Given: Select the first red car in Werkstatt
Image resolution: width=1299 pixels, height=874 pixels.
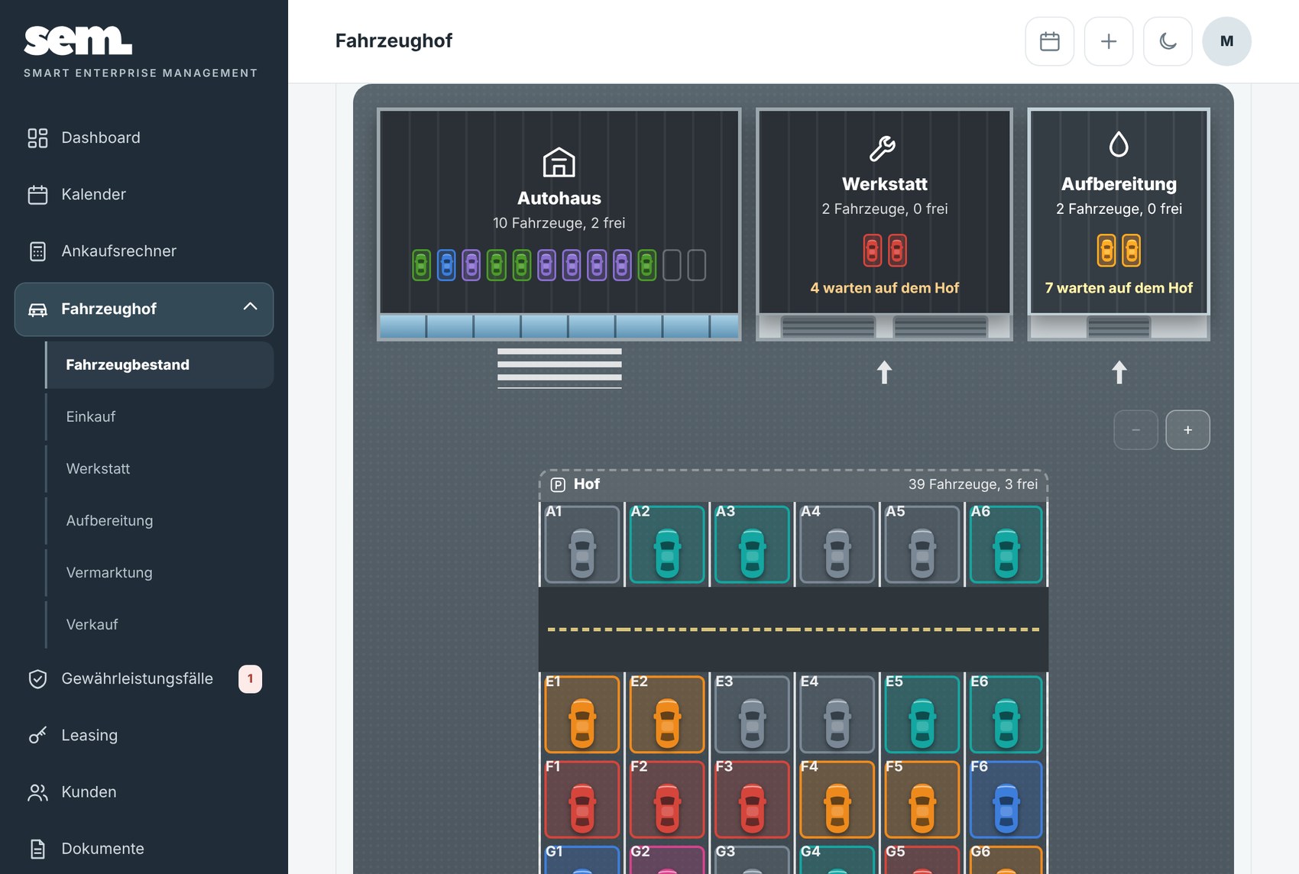Looking at the screenshot, I should [872, 251].
